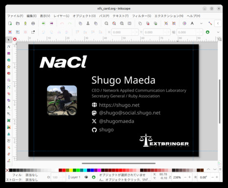Decrease canvas rotation with minus button
The height and width of the screenshot is (188, 228).
(212, 177)
